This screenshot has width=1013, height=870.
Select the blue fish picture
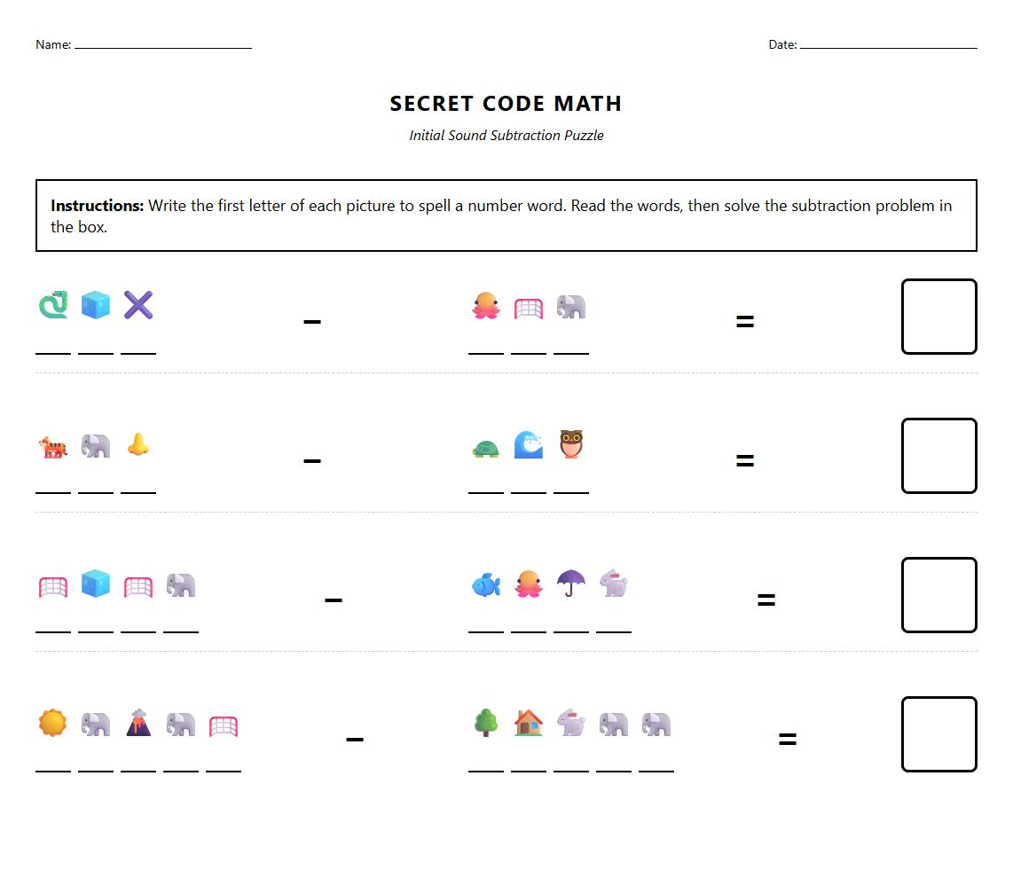[486, 584]
